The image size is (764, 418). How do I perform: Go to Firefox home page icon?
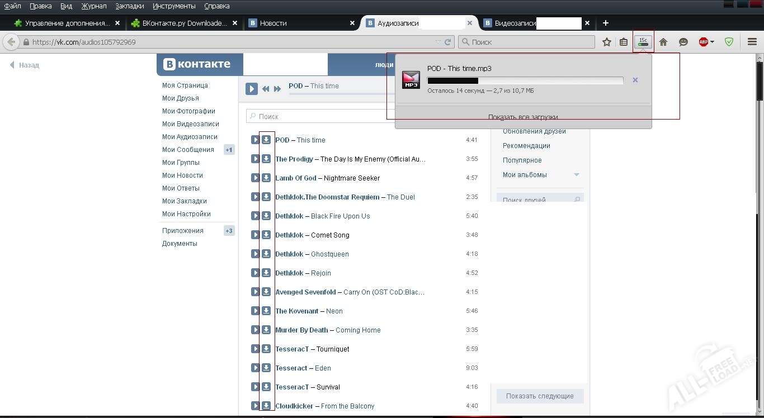tap(663, 42)
